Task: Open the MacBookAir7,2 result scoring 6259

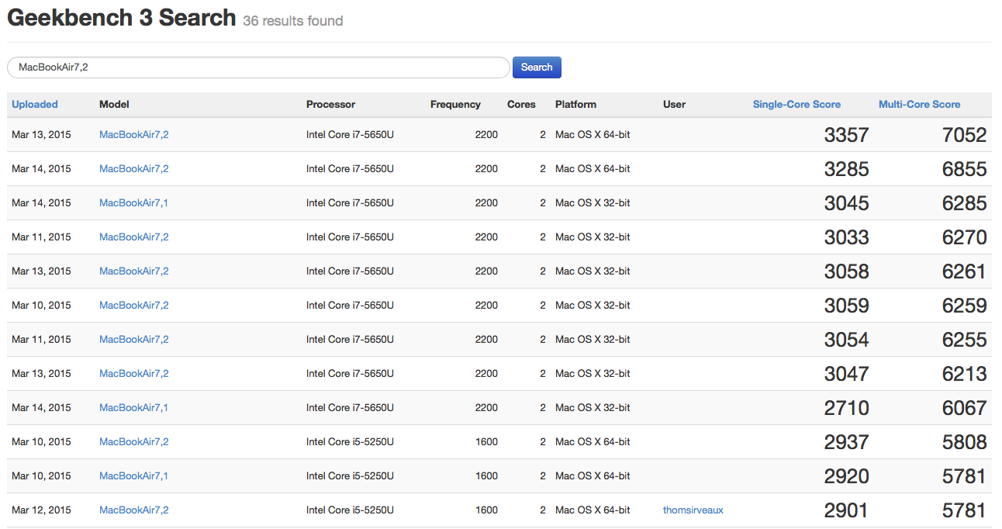Action: (134, 305)
